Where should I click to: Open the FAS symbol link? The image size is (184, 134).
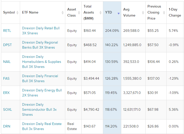[x=6, y=78]
